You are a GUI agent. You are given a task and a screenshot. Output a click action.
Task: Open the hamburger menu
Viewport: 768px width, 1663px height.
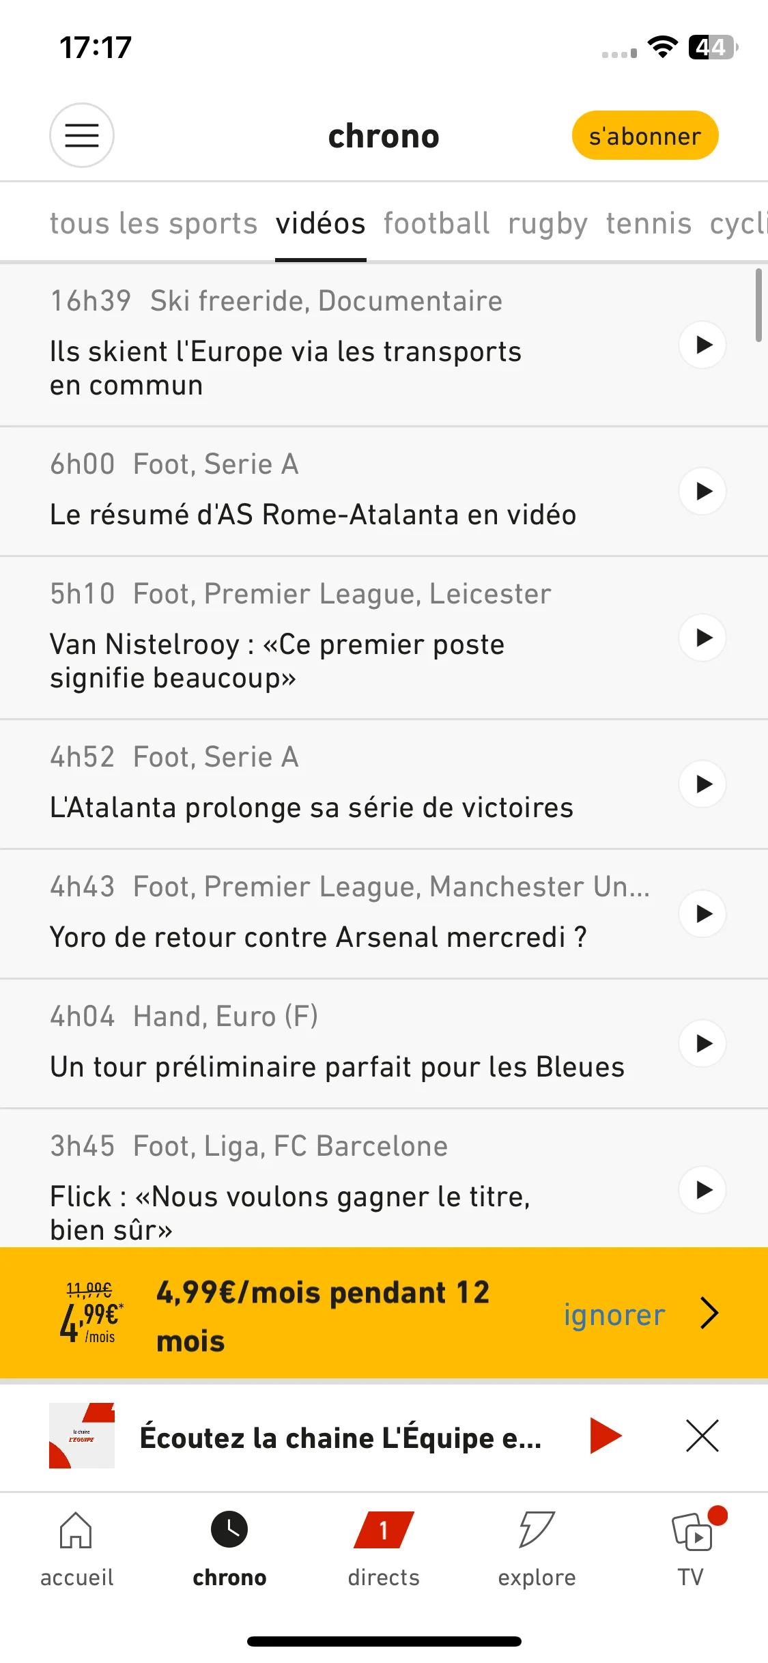pyautogui.click(x=82, y=135)
